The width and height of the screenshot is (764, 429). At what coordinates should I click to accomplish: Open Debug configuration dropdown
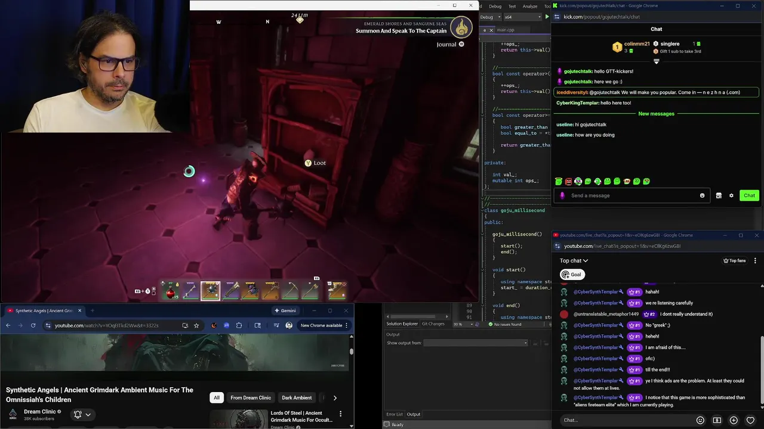[491, 17]
